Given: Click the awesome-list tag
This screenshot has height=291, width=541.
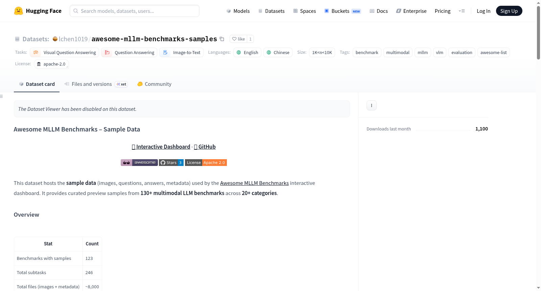Looking at the screenshot, I should tap(494, 52).
